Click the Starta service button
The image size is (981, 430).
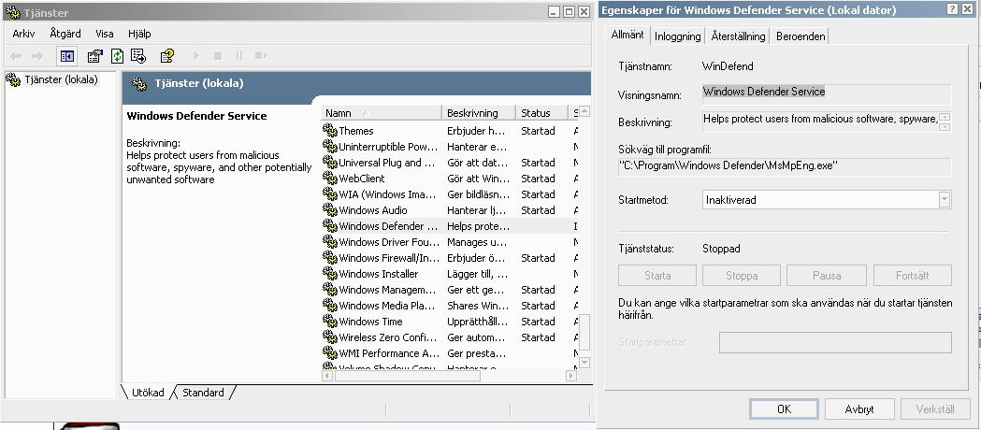click(x=656, y=275)
